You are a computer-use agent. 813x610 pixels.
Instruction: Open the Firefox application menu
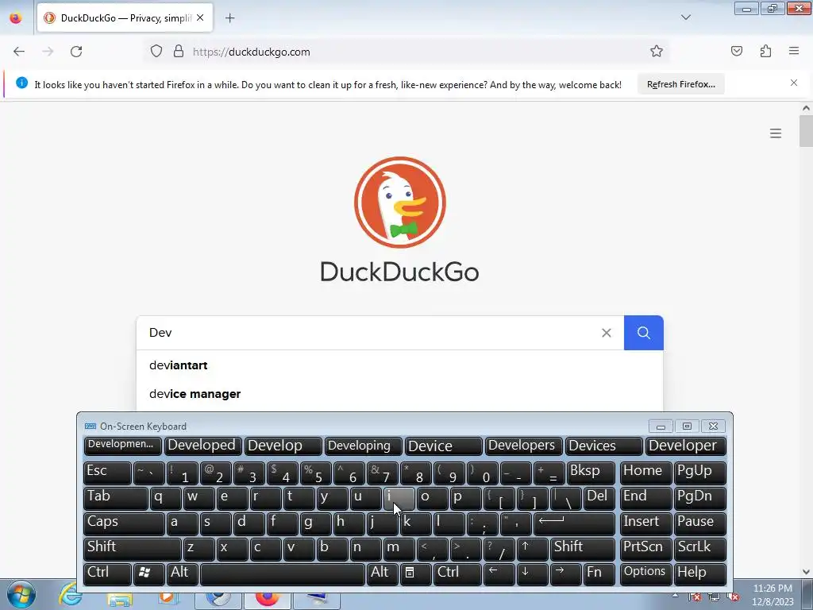coord(794,52)
